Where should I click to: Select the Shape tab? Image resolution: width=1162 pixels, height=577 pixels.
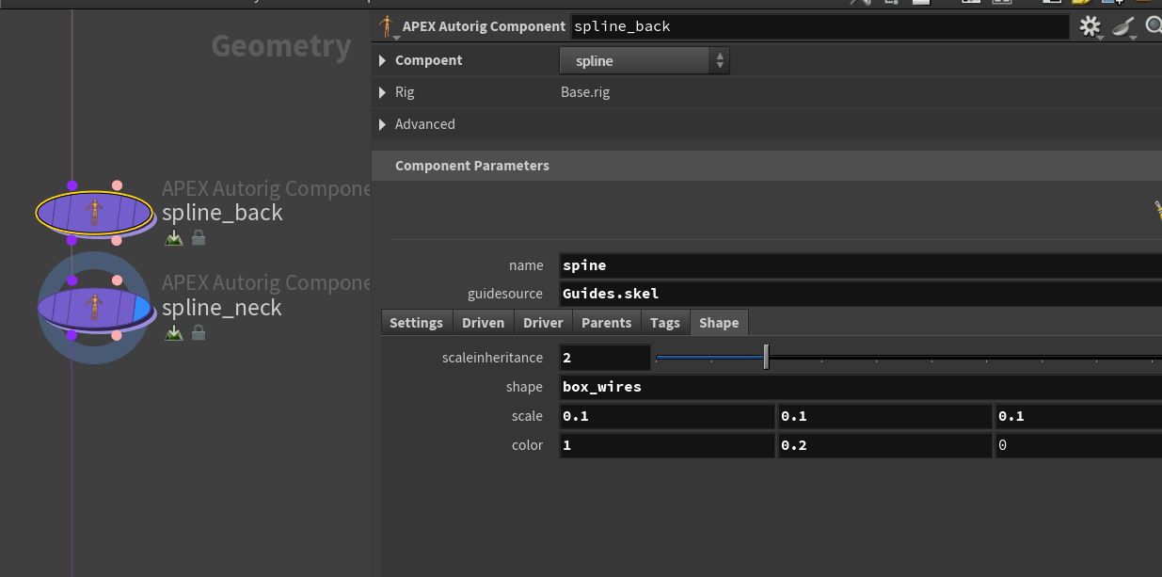pos(719,323)
